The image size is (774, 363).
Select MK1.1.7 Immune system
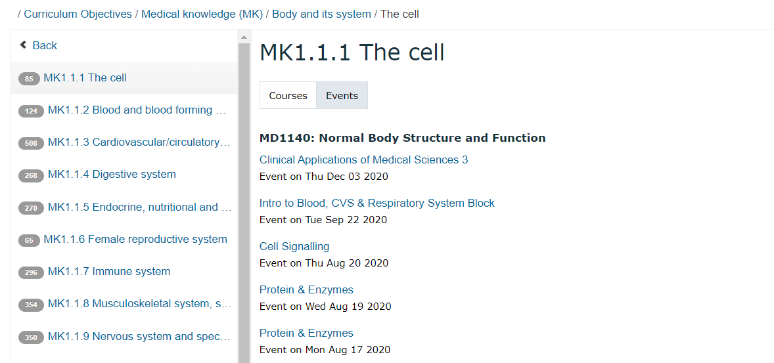coord(109,271)
